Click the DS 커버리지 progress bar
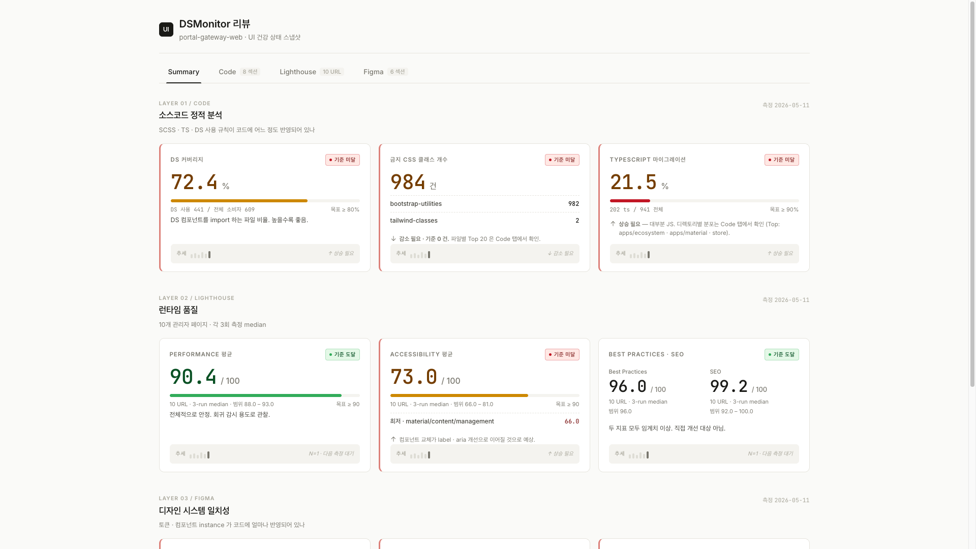The width and height of the screenshot is (976, 549). tap(265, 201)
